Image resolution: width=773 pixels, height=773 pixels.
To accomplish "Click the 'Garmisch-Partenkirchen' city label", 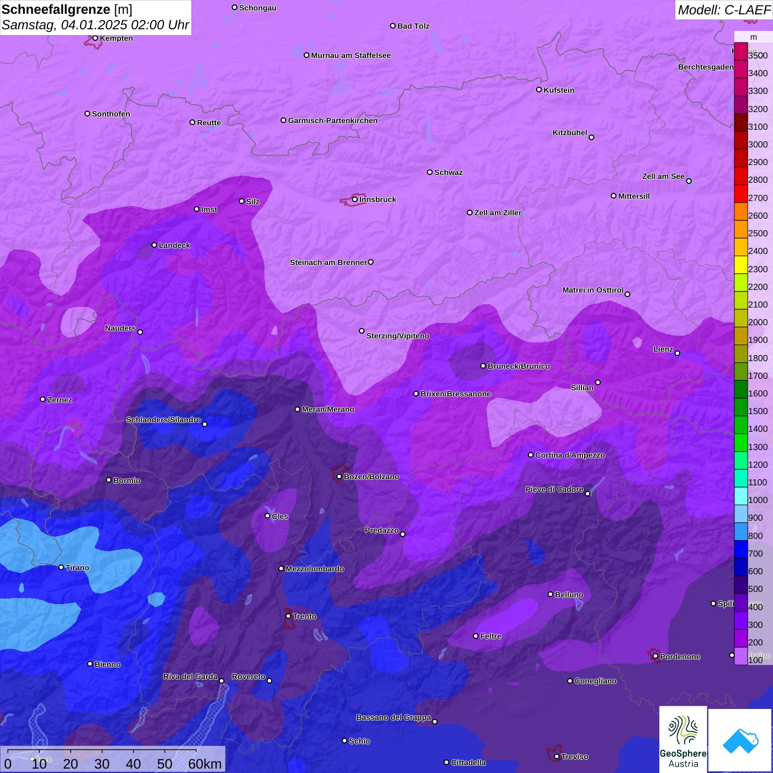I will (333, 120).
